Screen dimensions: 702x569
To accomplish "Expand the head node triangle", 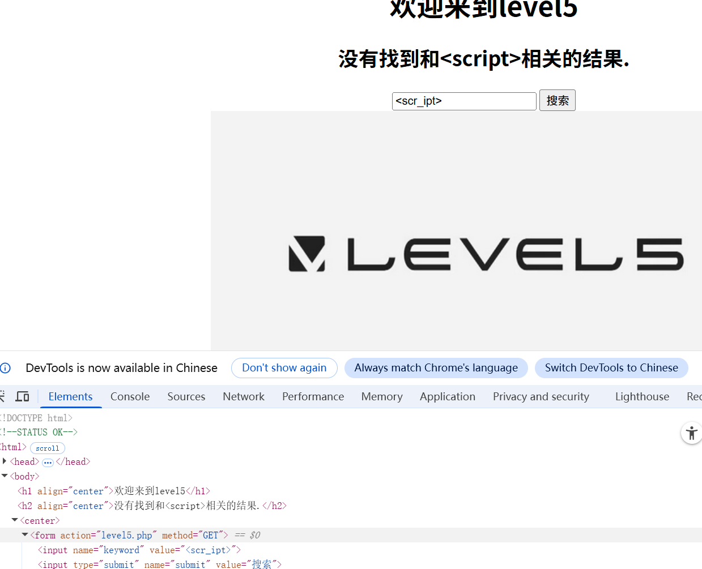I will (5, 461).
